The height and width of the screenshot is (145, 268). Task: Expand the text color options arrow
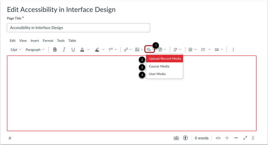click(x=88, y=49)
